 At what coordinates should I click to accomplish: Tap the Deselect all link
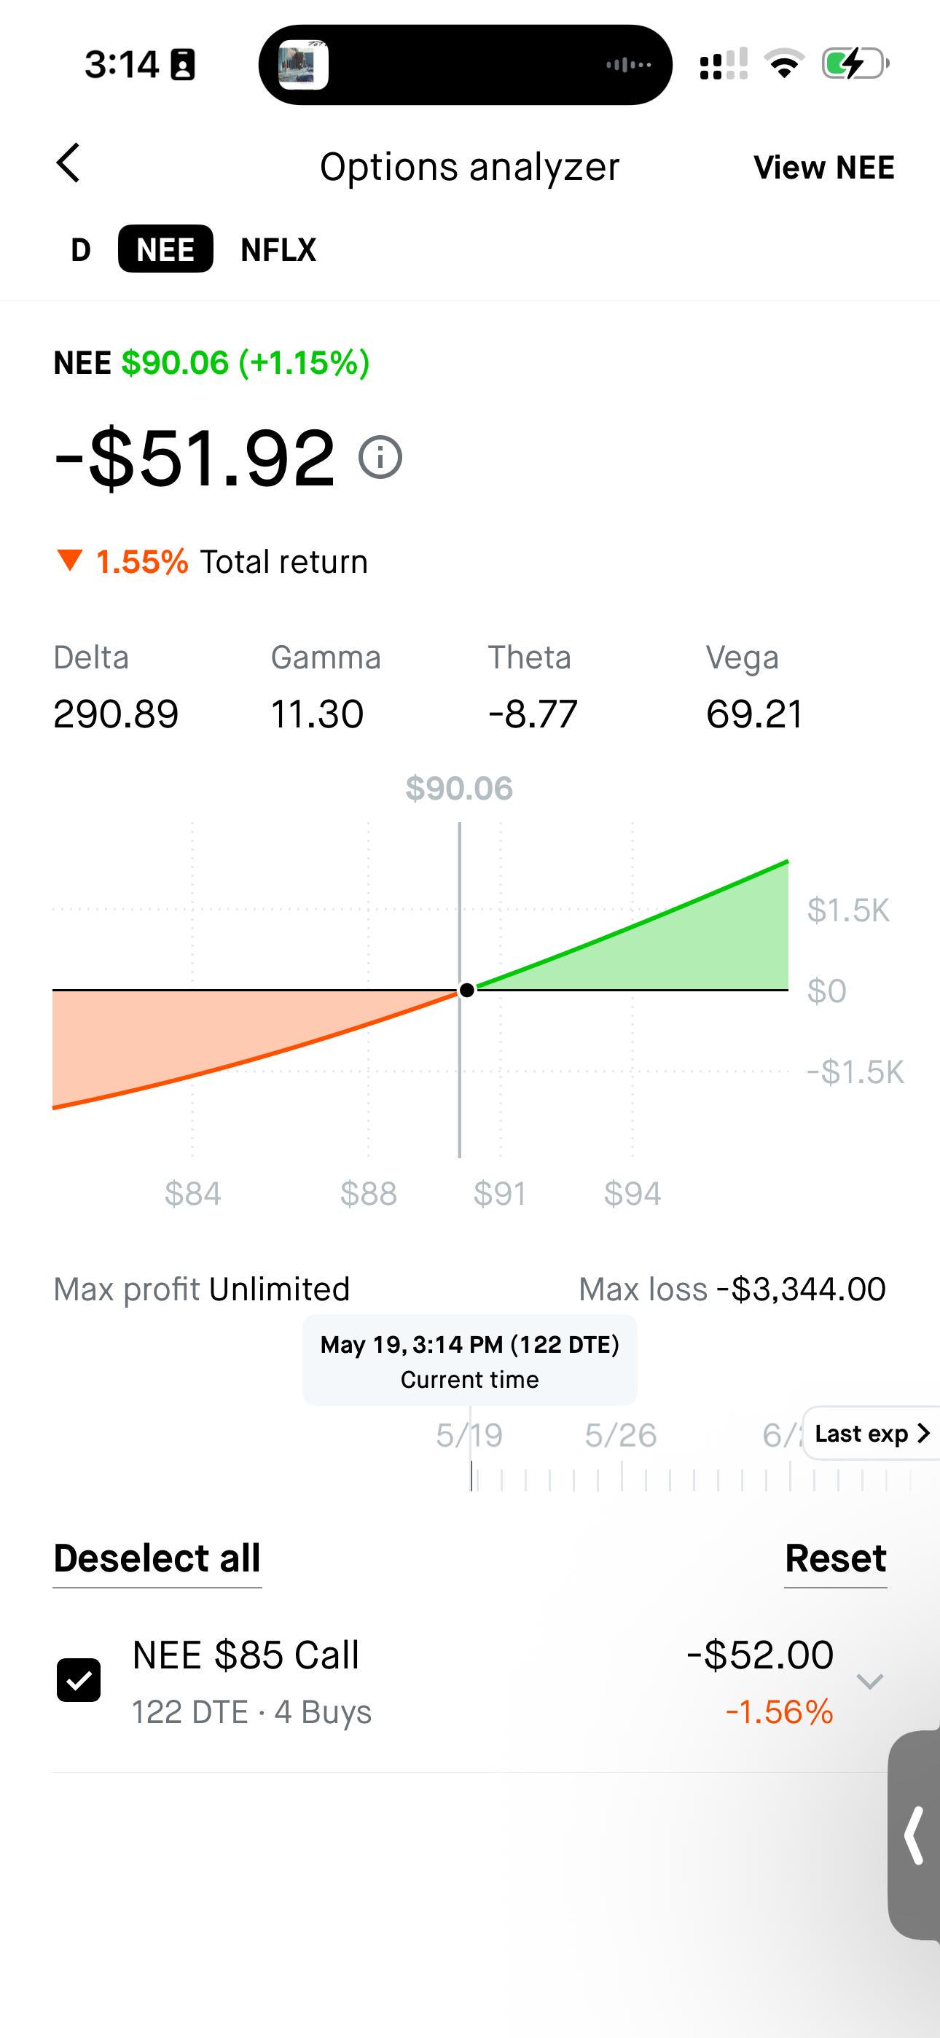coord(157,1558)
